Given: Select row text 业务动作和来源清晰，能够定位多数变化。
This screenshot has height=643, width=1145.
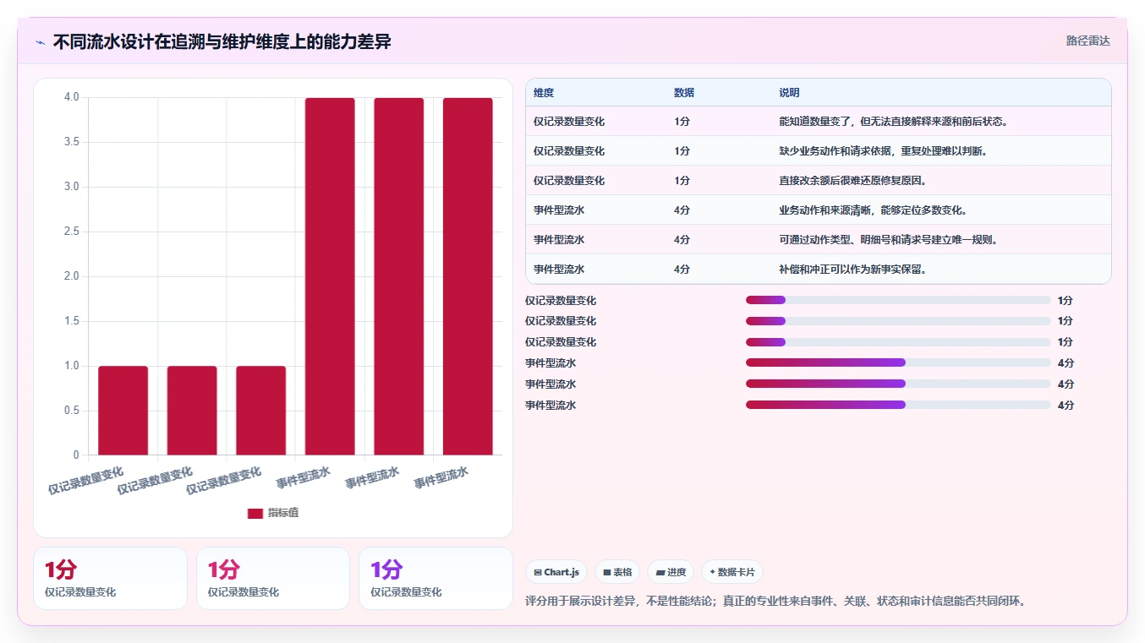Looking at the screenshot, I should pyautogui.click(x=873, y=210).
